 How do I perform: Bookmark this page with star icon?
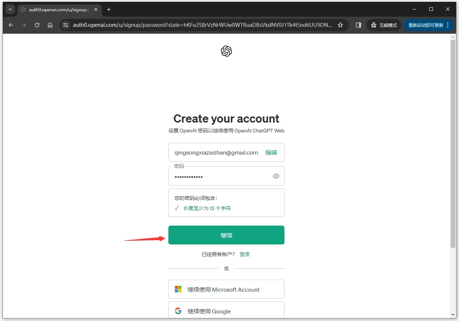[x=340, y=25]
